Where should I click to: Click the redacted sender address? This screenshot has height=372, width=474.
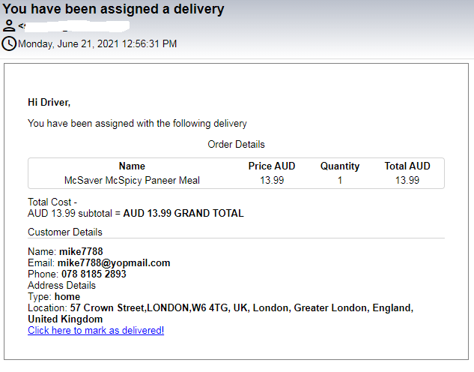pyautogui.click(x=75, y=26)
